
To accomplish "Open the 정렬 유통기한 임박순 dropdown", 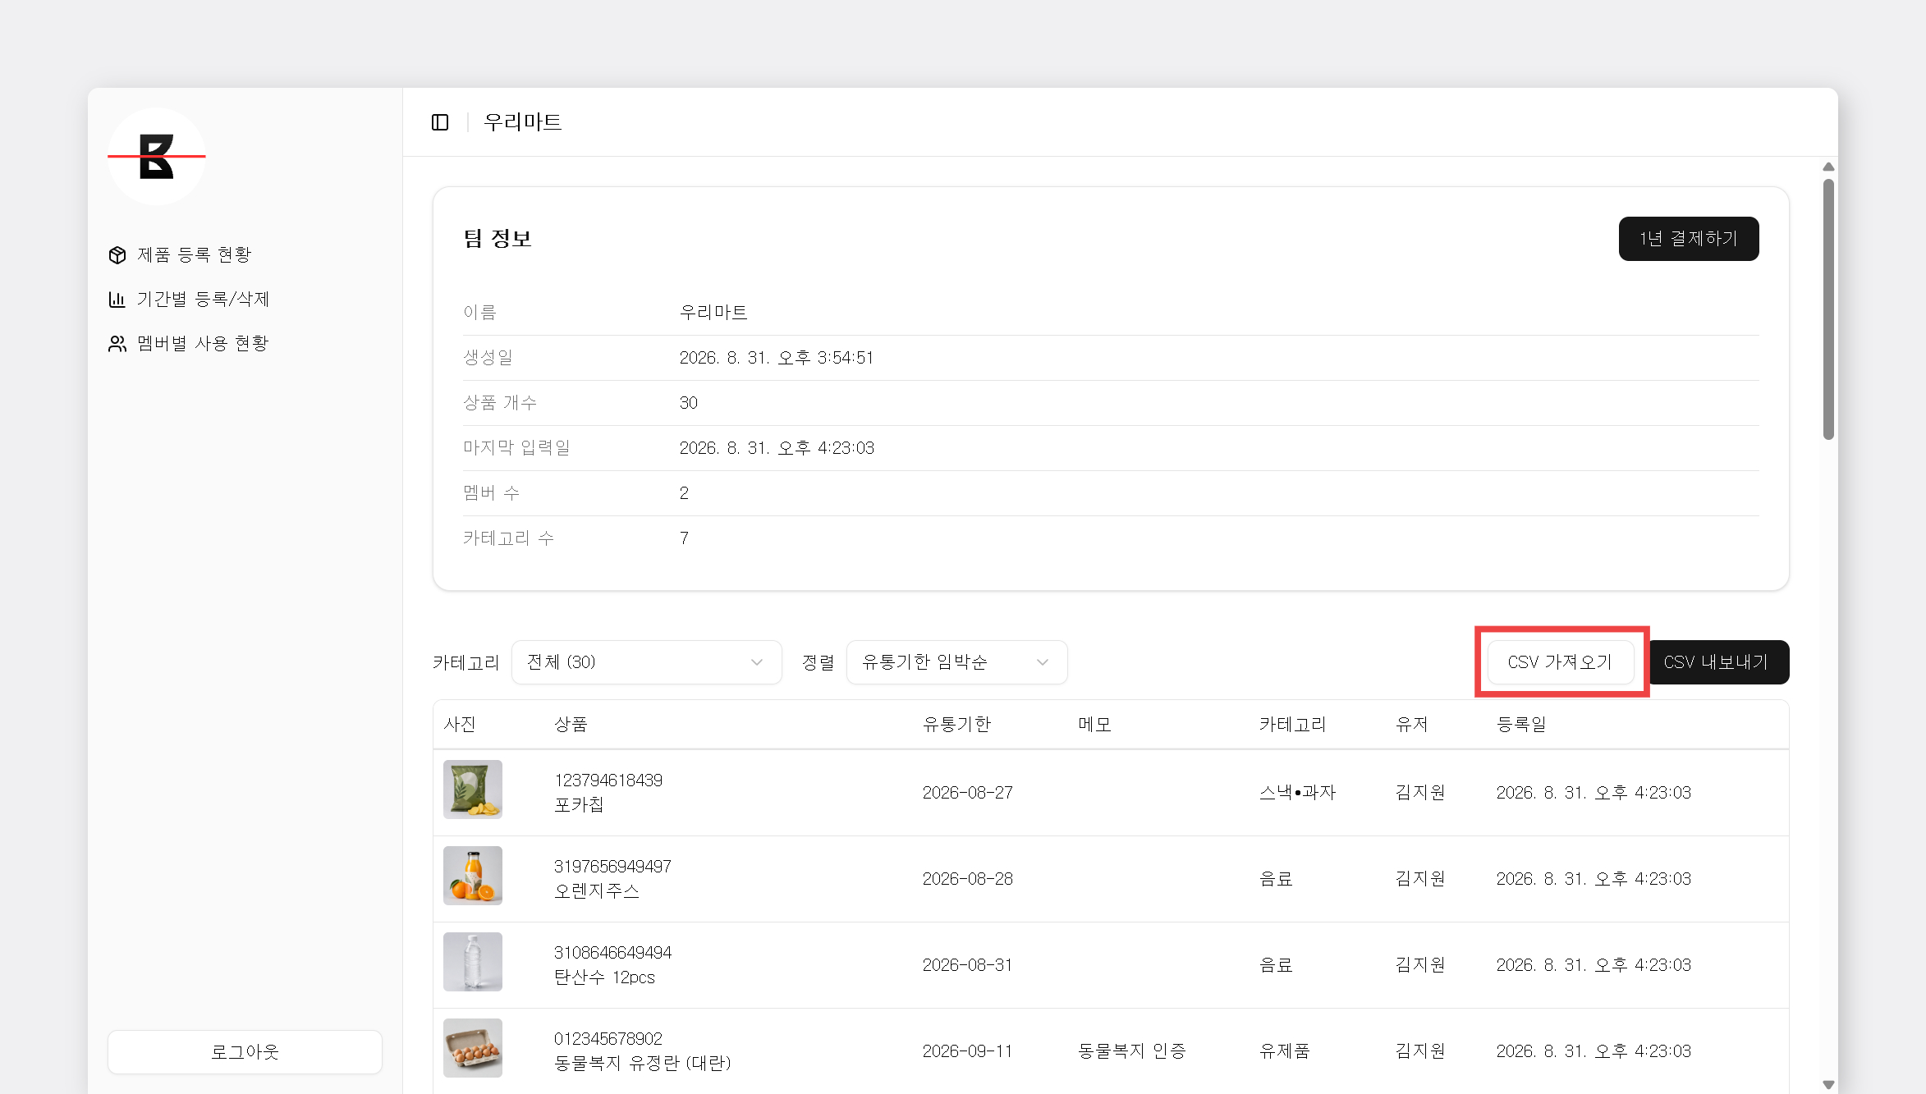I will (x=956, y=662).
